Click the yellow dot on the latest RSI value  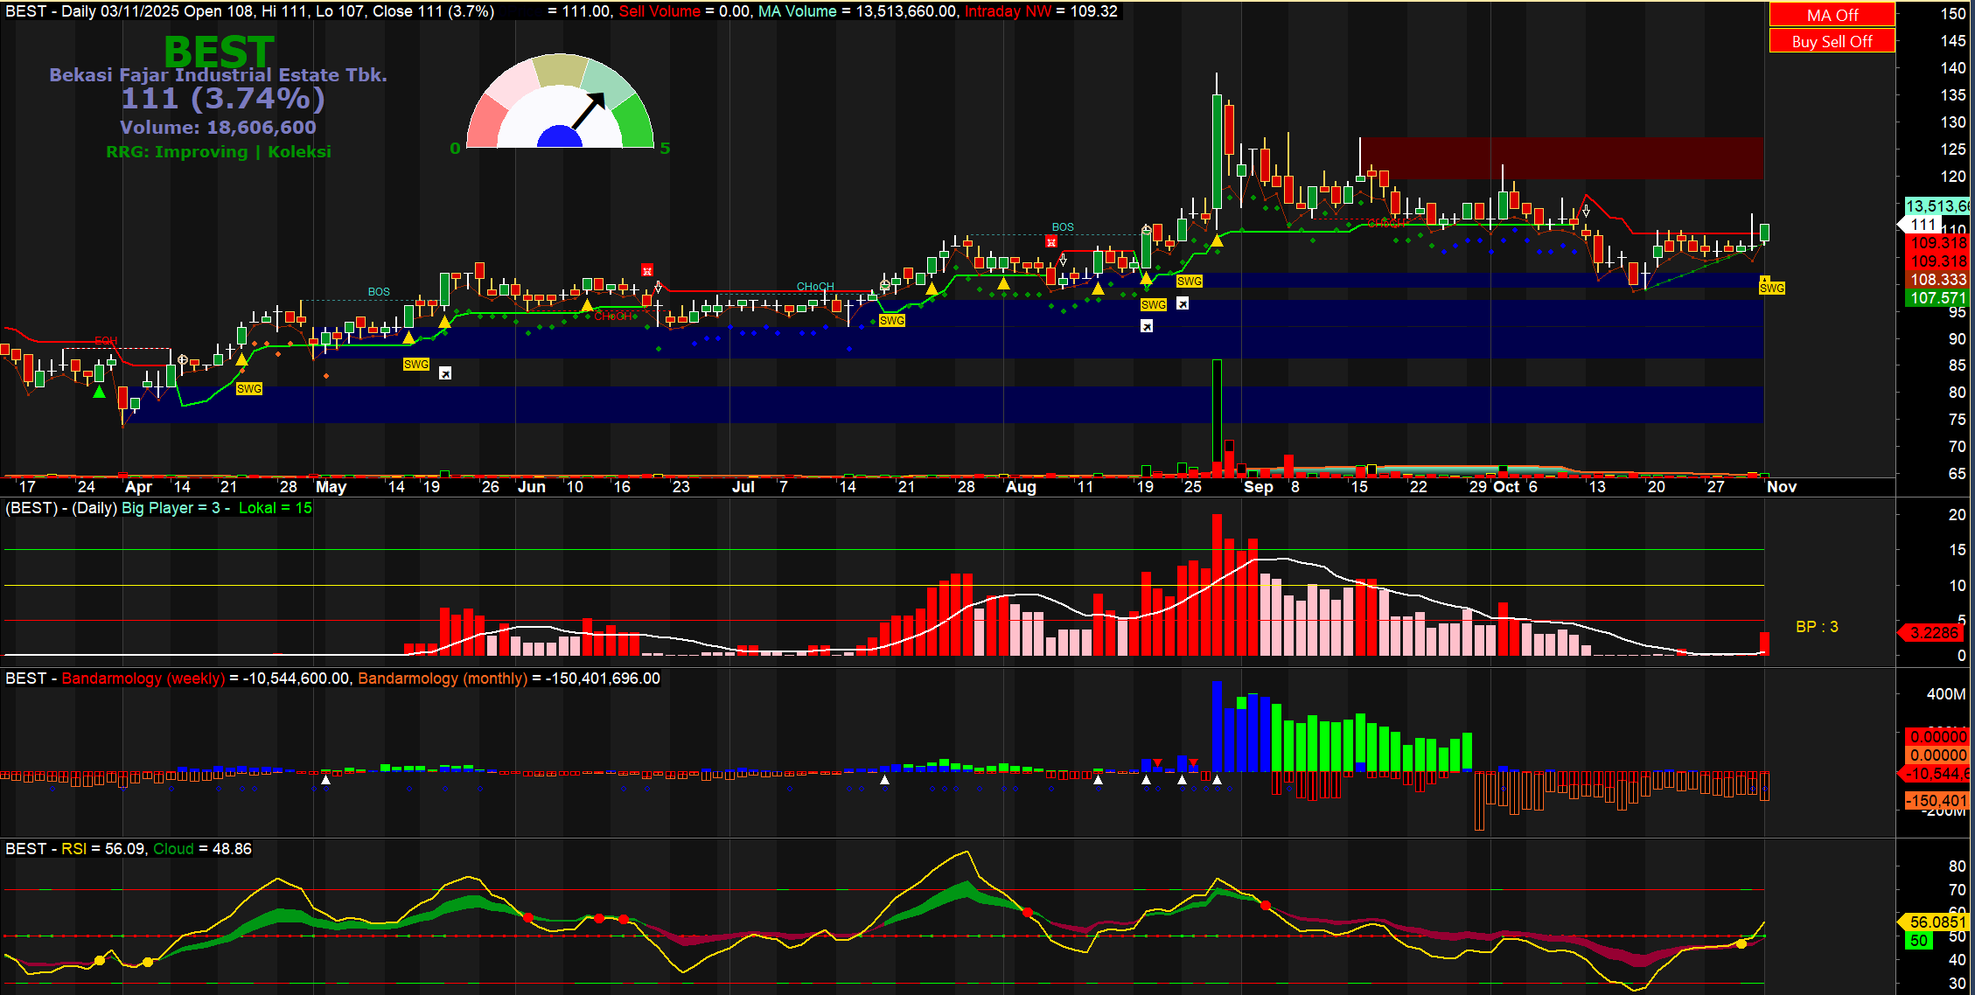tap(1741, 943)
